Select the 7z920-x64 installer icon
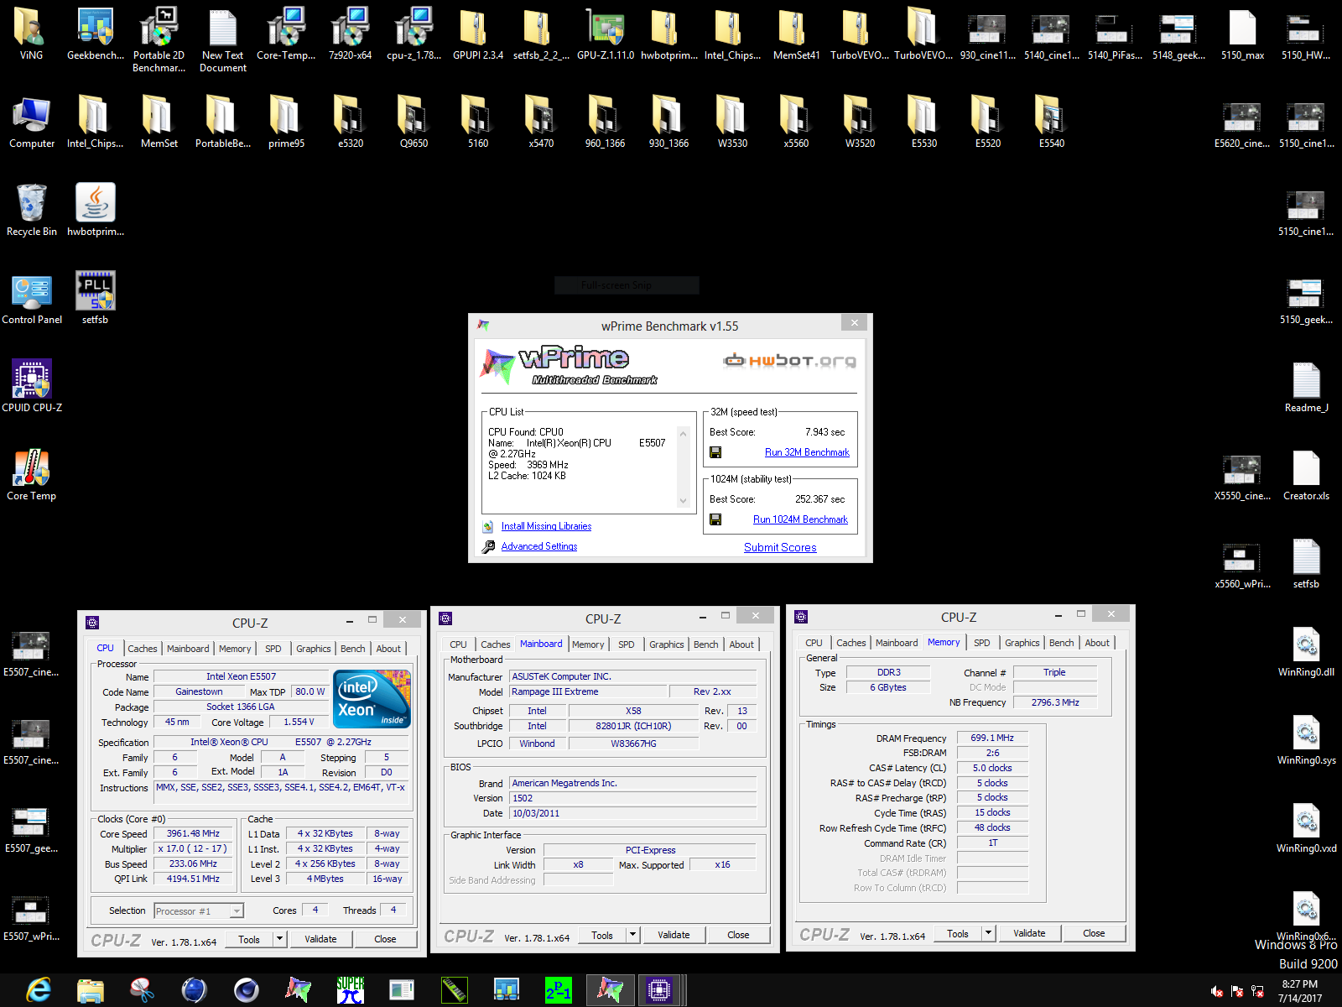Image resolution: width=1342 pixels, height=1007 pixels. pos(350,34)
